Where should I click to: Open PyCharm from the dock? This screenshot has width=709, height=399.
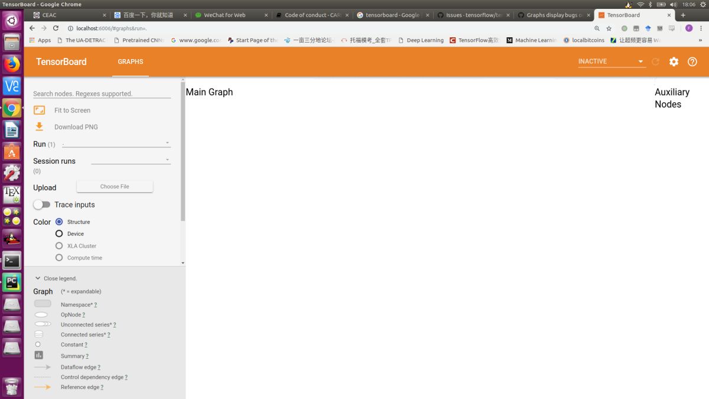click(x=12, y=282)
